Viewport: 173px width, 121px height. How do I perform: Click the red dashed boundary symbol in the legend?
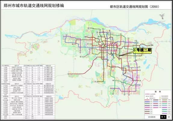point(147,94)
